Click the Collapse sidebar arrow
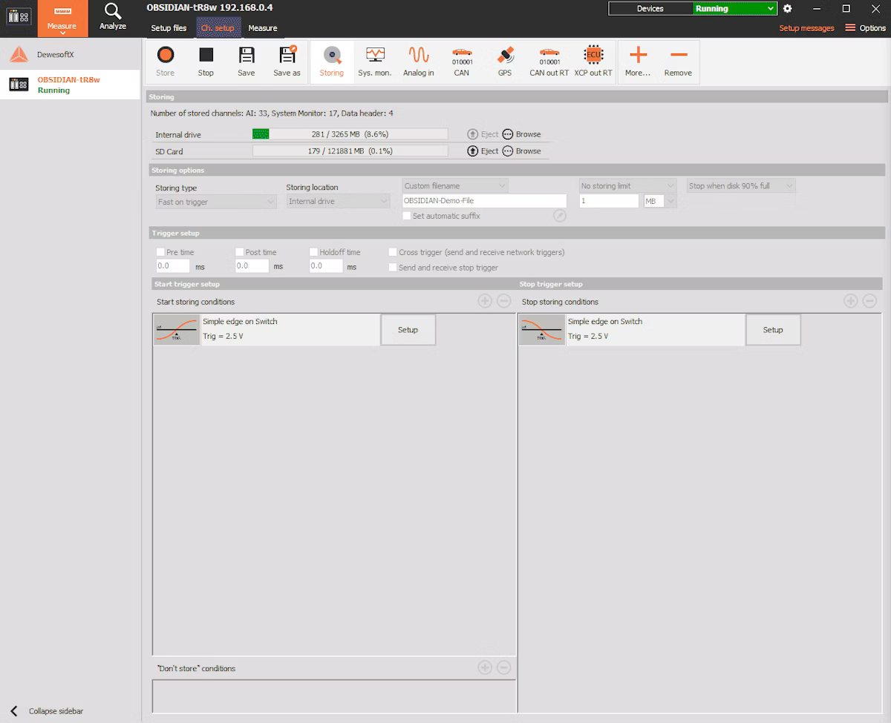The height and width of the screenshot is (723, 891). click(x=13, y=711)
